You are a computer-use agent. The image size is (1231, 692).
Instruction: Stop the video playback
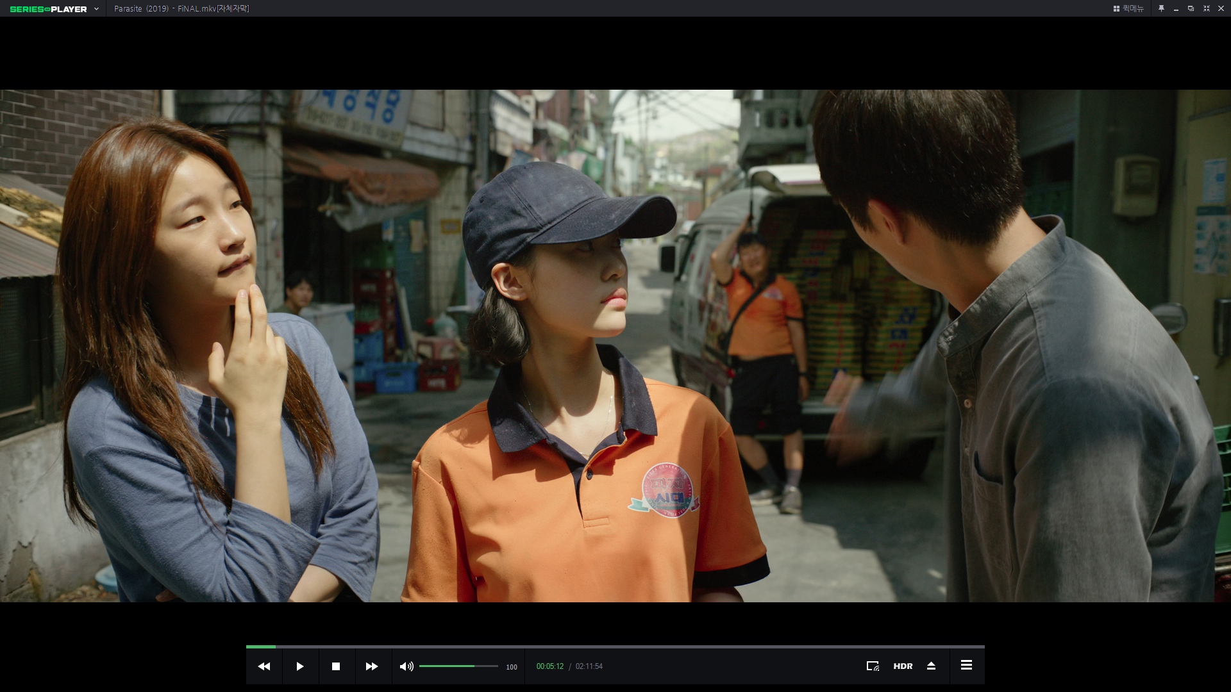pos(336,666)
